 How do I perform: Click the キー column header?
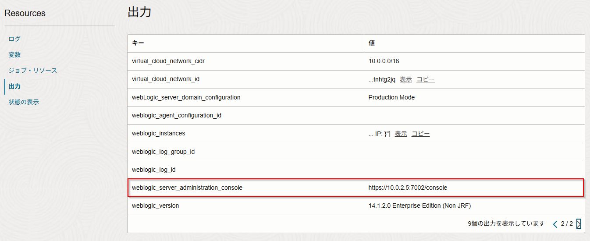click(x=138, y=43)
